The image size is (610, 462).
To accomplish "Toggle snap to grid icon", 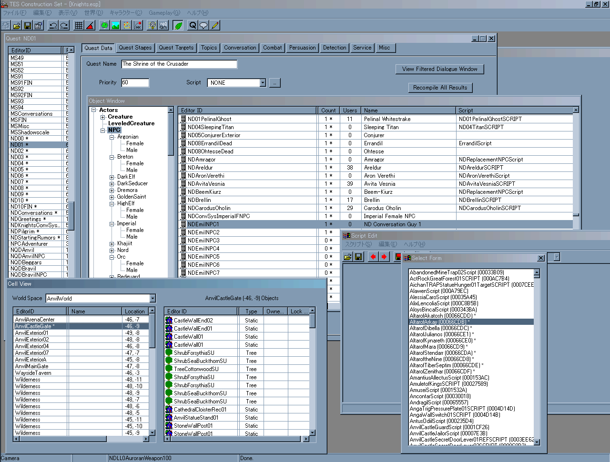I will (x=79, y=25).
